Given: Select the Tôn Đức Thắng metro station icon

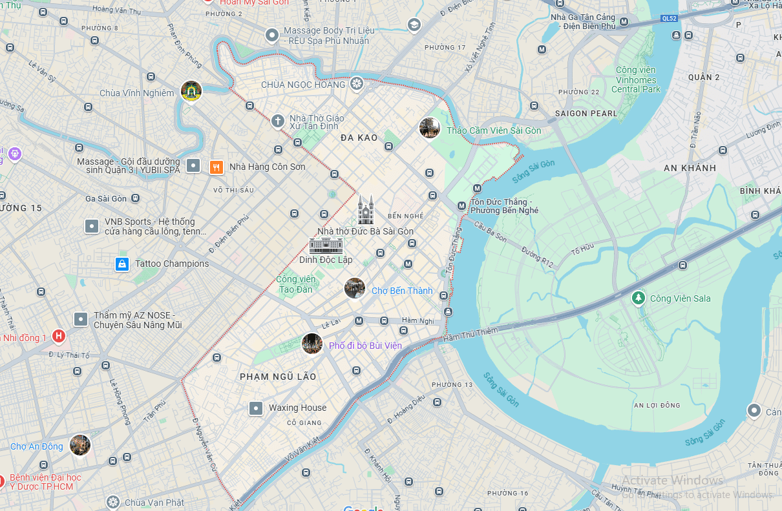Looking at the screenshot, I should pyautogui.click(x=461, y=206).
